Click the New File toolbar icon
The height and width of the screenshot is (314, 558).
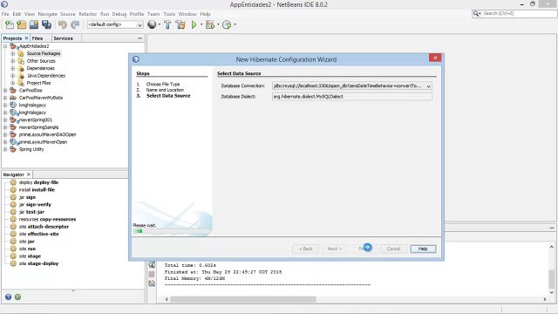coord(10,24)
